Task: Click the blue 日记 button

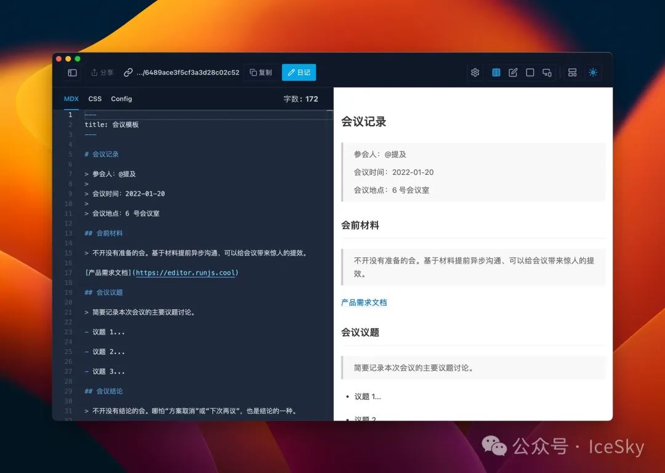Action: pyautogui.click(x=299, y=73)
